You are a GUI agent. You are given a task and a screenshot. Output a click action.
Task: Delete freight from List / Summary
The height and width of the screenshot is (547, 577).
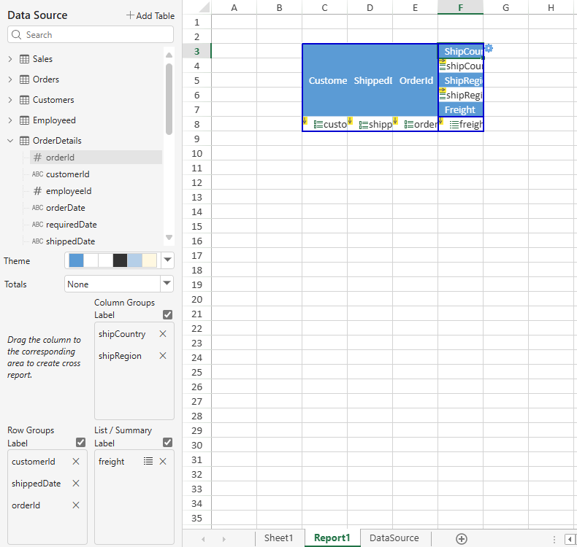[x=163, y=462]
